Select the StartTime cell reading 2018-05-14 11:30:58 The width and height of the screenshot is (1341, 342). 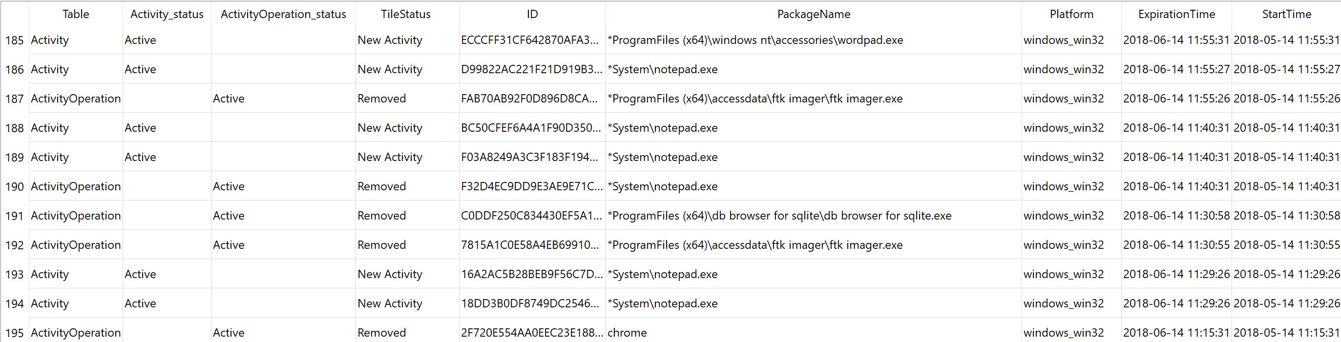[1286, 216]
